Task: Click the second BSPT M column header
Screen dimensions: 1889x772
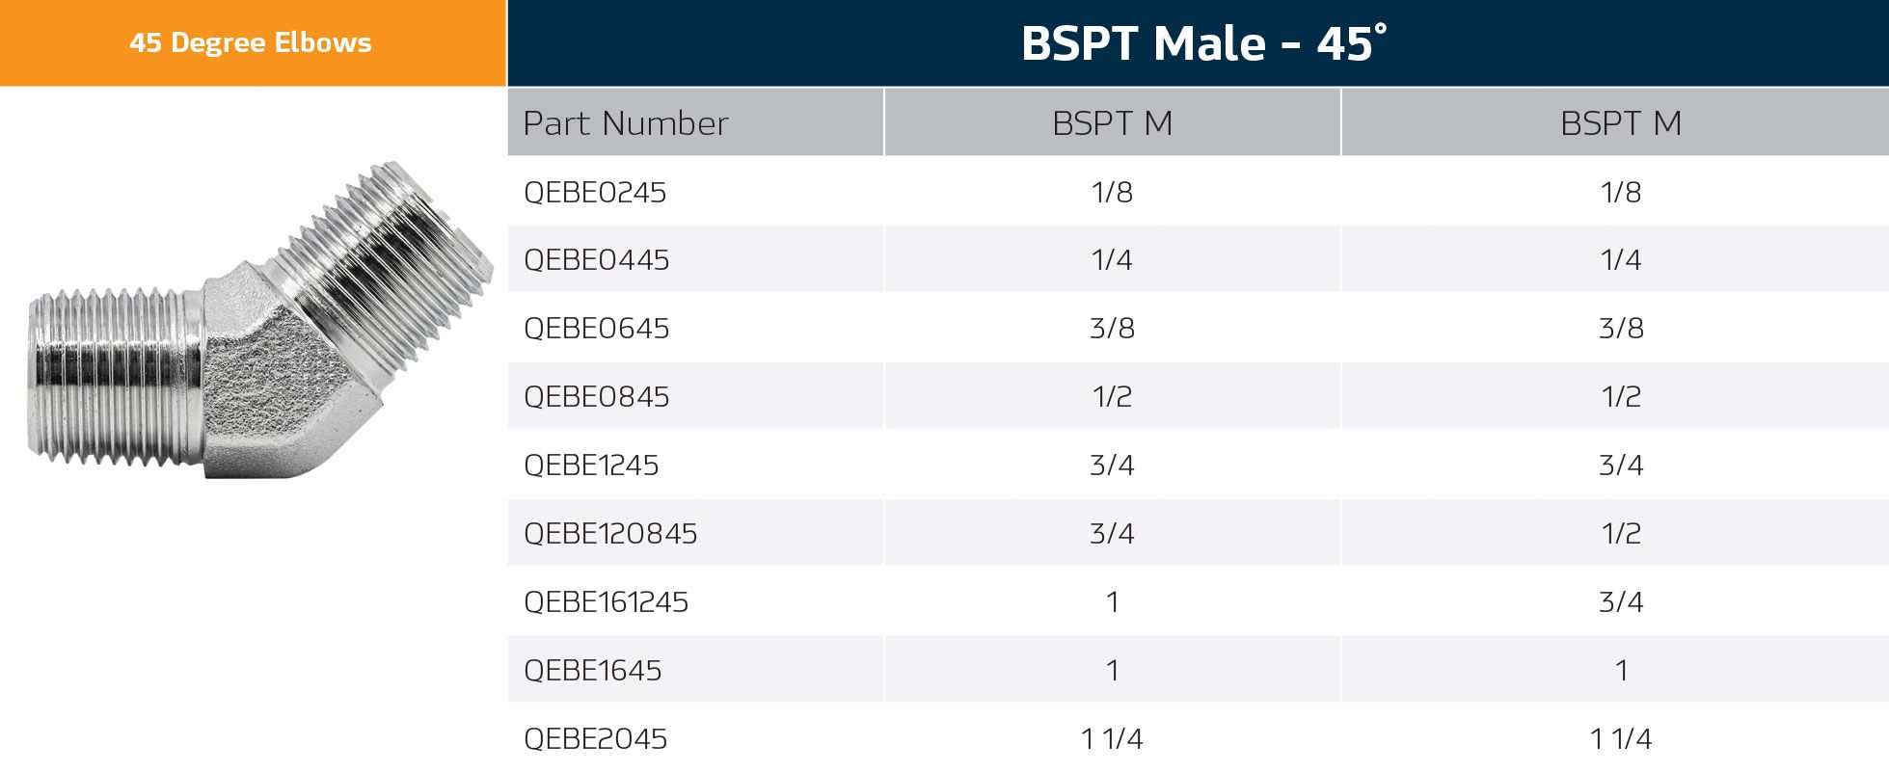Action: tap(1620, 123)
